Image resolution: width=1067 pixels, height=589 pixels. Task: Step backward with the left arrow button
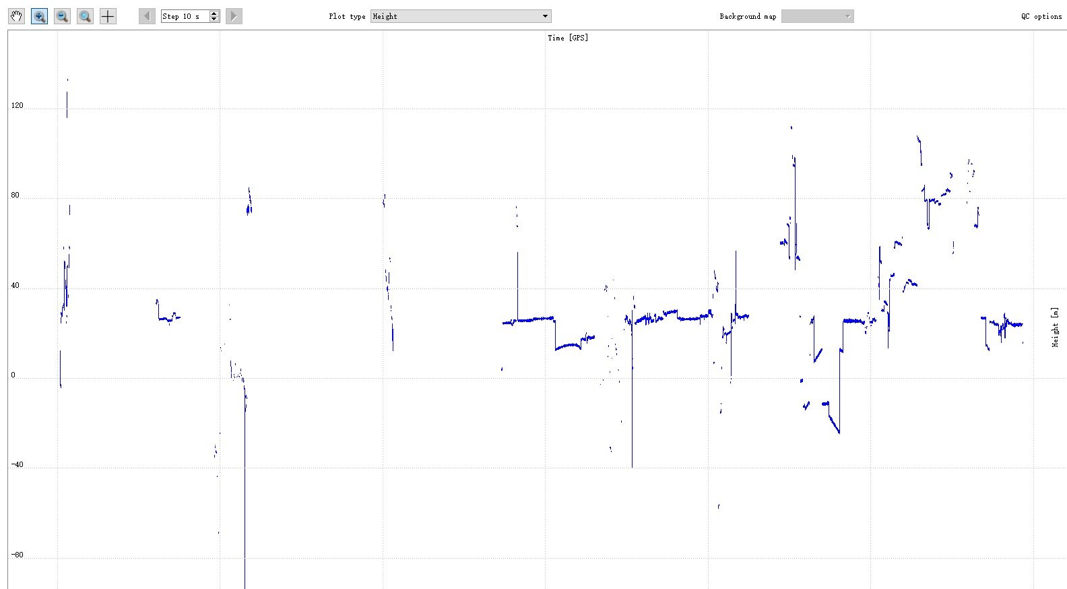point(147,16)
